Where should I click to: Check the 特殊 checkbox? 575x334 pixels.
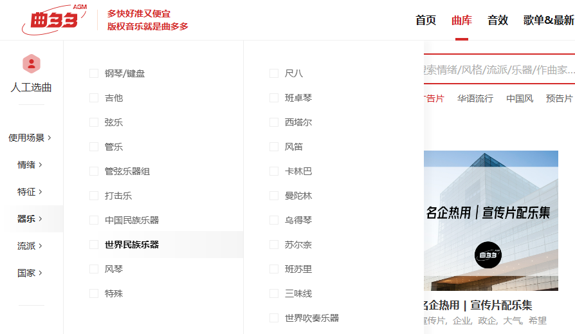pos(94,293)
